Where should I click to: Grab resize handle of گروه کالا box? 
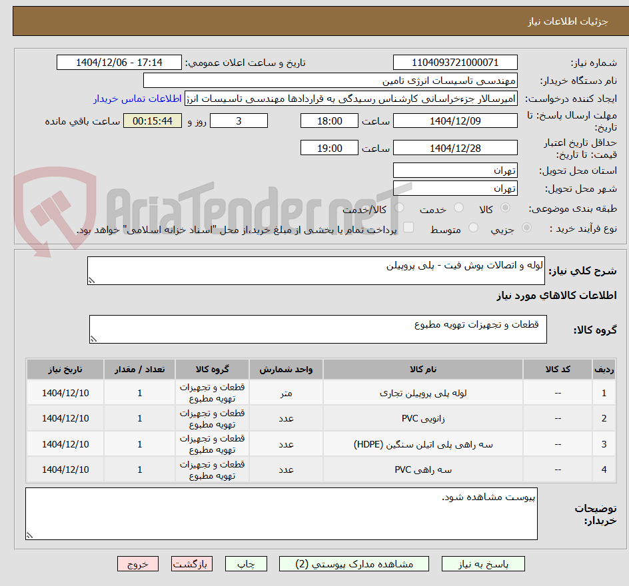point(93,339)
